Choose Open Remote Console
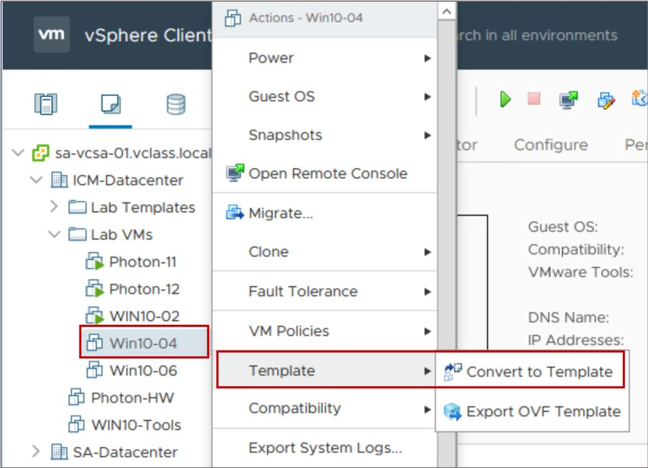 point(325,173)
